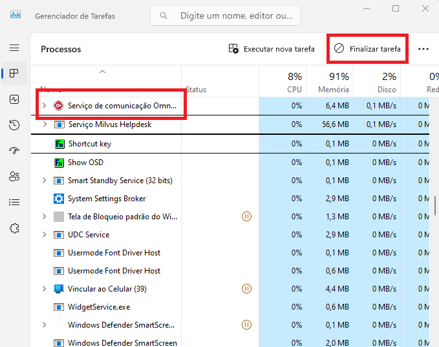
Task: Select the Processes sidebar icon
Action: [x=14, y=74]
